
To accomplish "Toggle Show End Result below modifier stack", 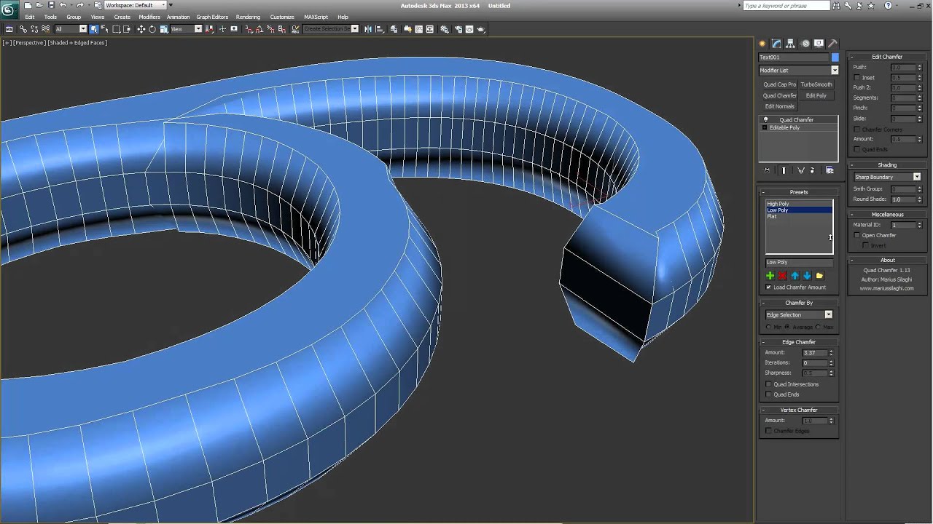I will tap(784, 170).
